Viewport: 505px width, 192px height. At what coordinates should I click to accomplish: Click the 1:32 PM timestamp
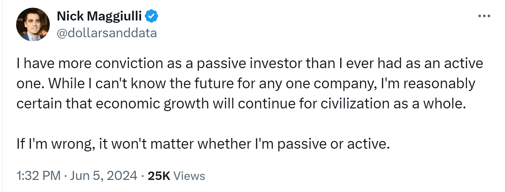[38, 176]
